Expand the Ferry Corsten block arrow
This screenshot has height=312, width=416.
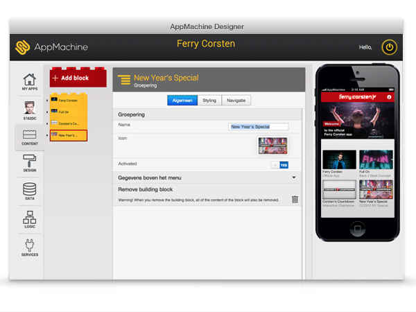[x=47, y=101]
